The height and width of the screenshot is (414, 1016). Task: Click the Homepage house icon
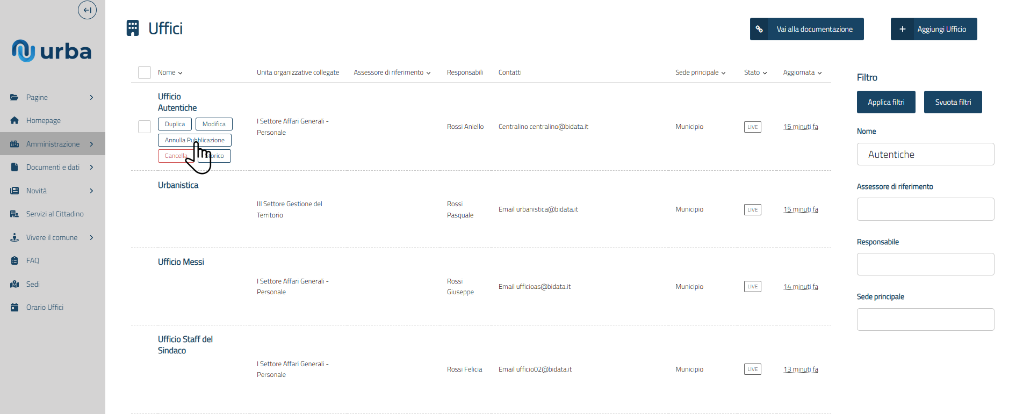pyautogui.click(x=15, y=121)
